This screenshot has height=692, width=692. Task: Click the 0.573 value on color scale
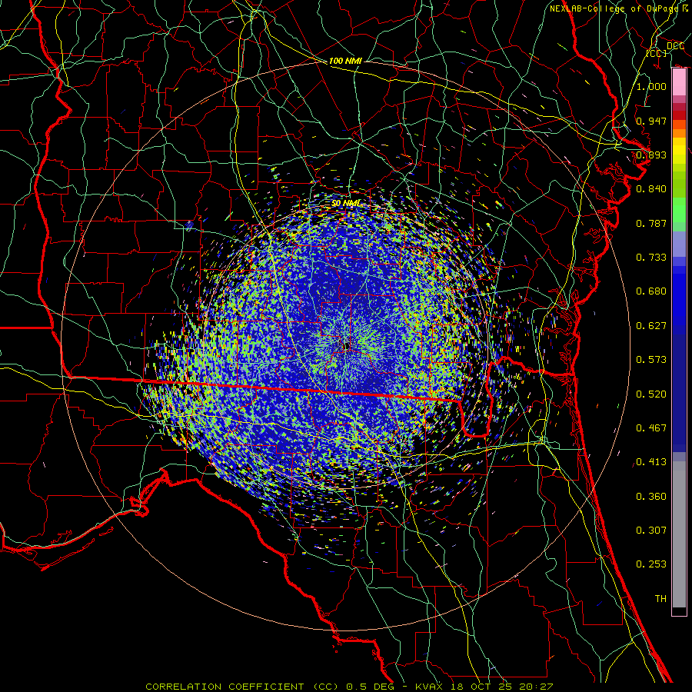click(x=651, y=360)
